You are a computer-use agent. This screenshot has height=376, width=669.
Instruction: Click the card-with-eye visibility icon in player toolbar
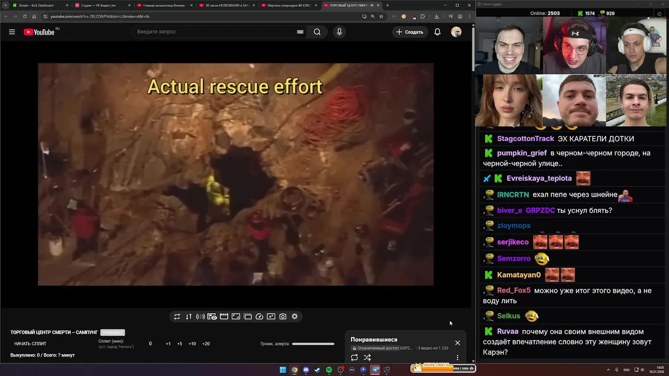click(x=212, y=316)
